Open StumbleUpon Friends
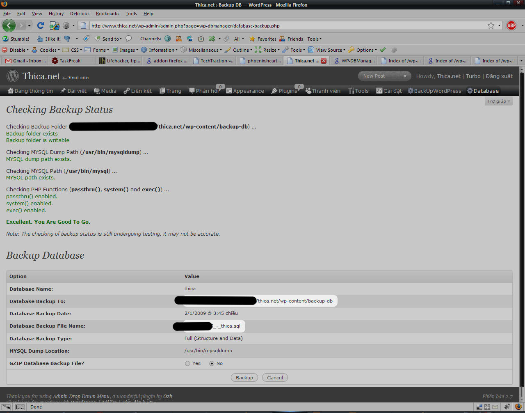This screenshot has height=413, width=525. pos(291,39)
